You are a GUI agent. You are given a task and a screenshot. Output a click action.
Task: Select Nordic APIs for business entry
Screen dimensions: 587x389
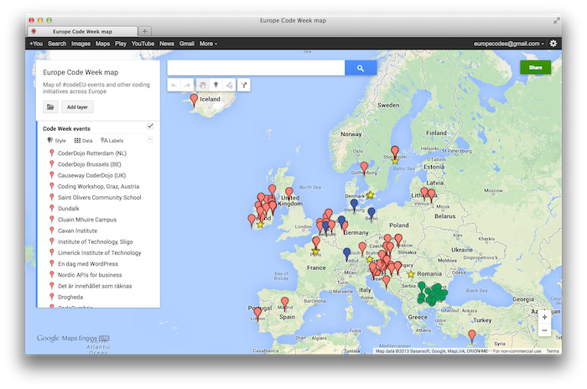90,275
